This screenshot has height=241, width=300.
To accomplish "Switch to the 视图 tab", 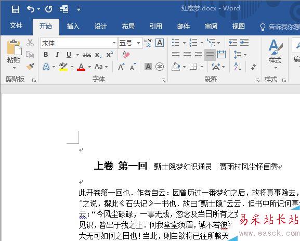I will click(x=239, y=26).
